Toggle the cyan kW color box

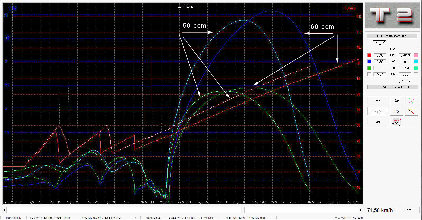click(x=416, y=62)
